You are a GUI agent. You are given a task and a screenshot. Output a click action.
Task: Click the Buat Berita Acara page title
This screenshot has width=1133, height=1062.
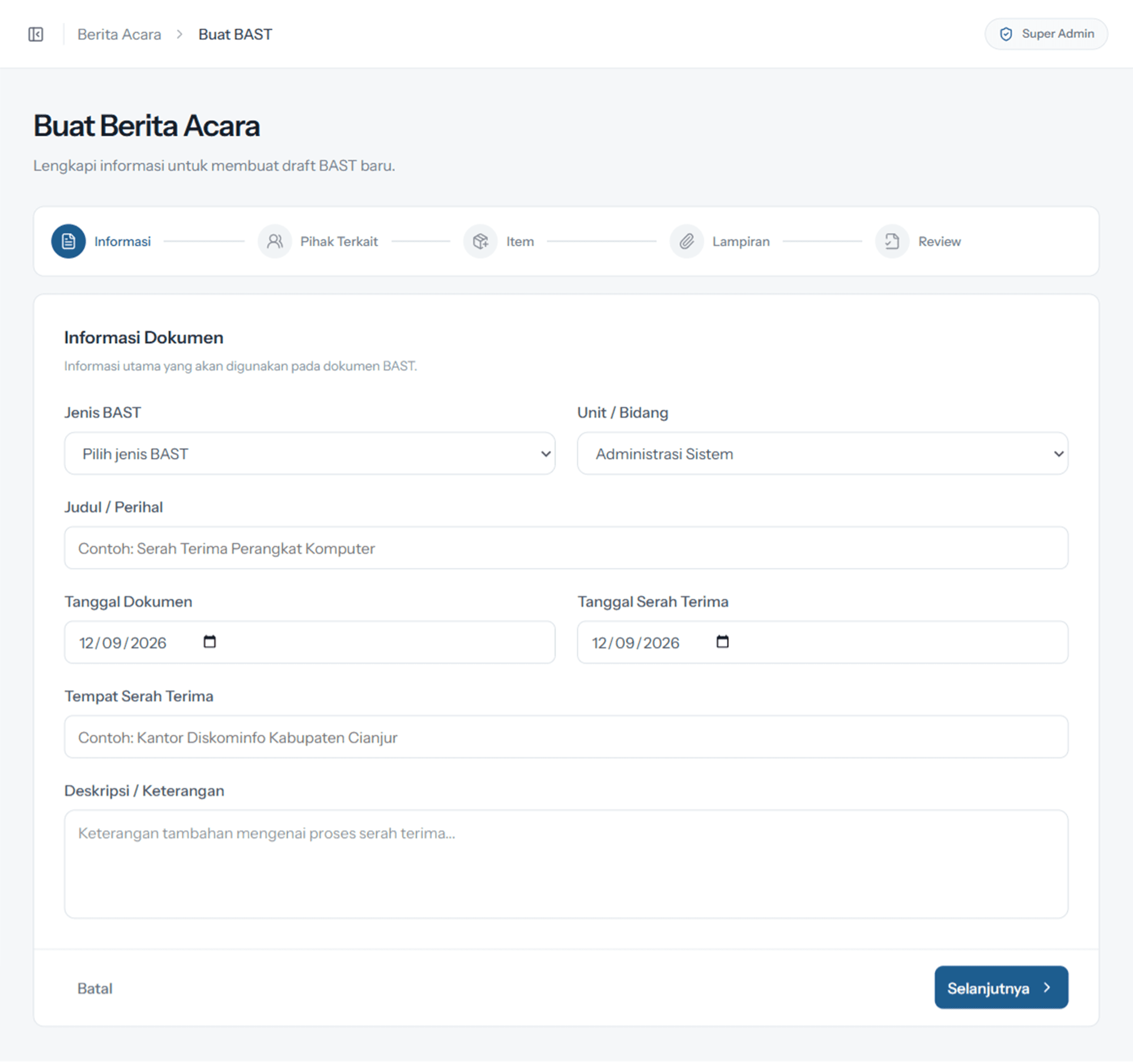click(147, 126)
